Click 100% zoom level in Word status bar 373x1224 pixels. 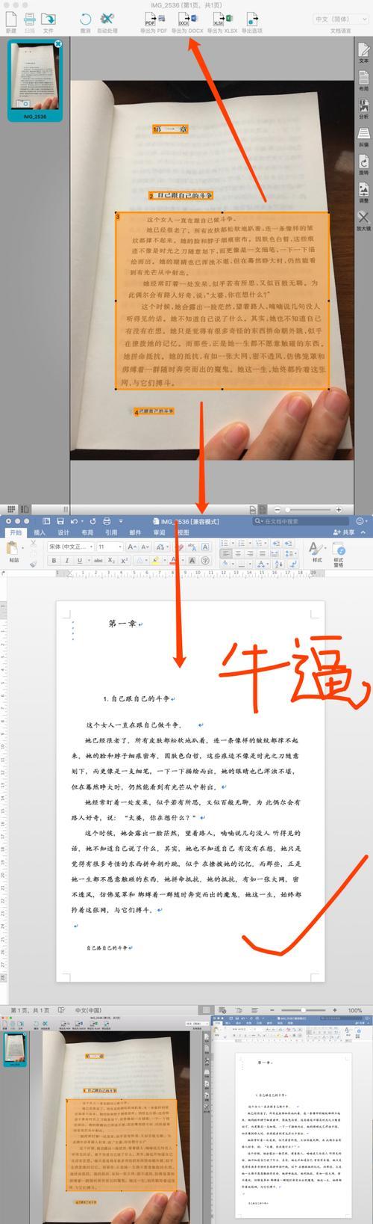point(354,1010)
